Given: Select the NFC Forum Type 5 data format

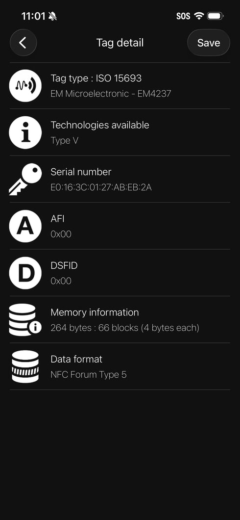Looking at the screenshot, I should point(88,375).
